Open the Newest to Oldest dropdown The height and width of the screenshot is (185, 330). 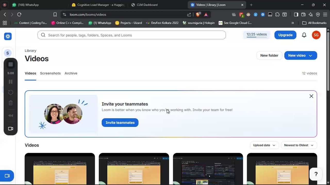coord(299,145)
